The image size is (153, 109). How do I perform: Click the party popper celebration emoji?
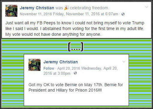[x=66, y=8]
